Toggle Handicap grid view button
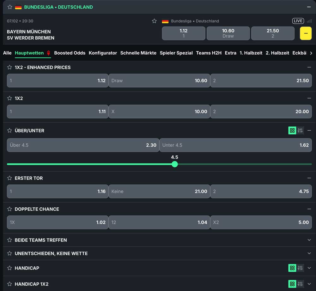Screen dimensions: 316x291 pos(292,268)
